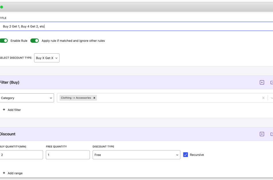
Task: Uncheck the Recursive checkbox
Action: pos(185,155)
